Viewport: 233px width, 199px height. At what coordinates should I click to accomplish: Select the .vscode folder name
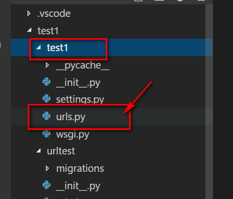(x=54, y=14)
